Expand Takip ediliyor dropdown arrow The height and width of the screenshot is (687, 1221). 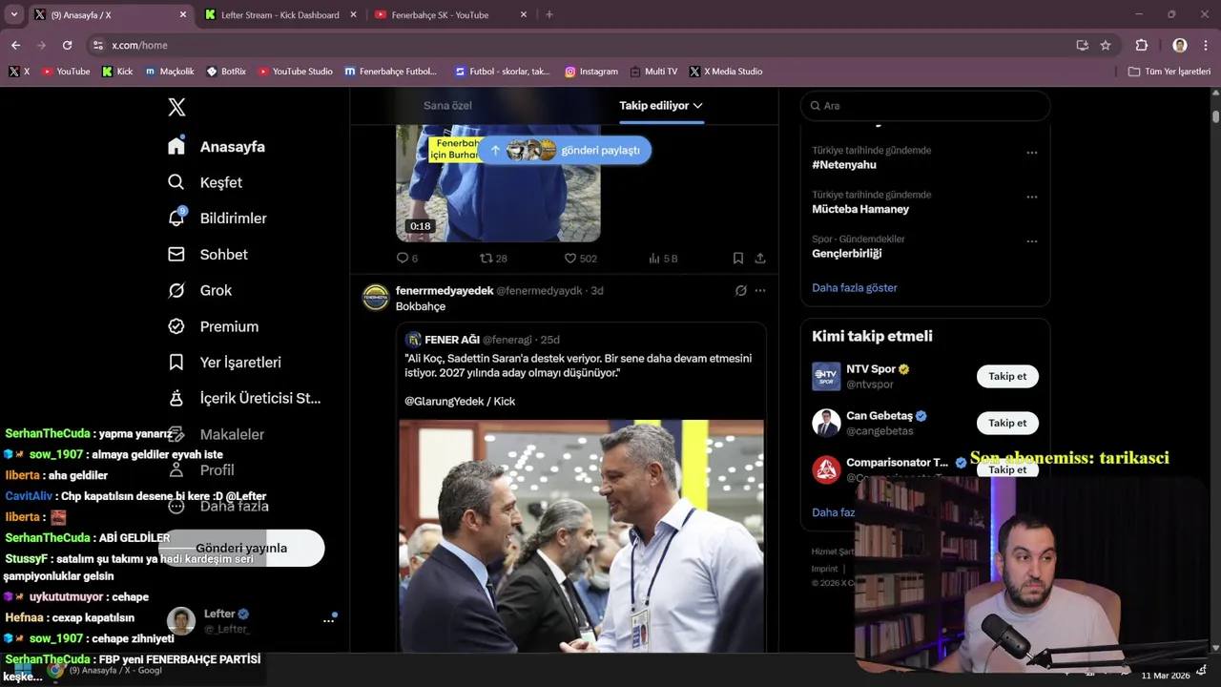(x=698, y=106)
